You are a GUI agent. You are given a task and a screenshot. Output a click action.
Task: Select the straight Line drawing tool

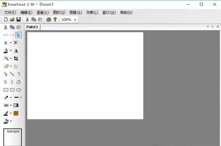click(12, 74)
